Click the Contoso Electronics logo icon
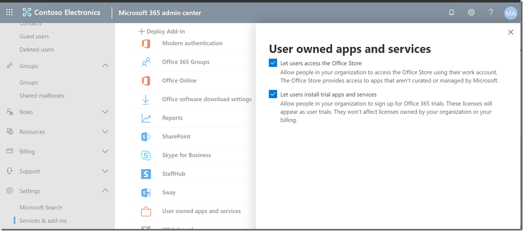The image size is (523, 231). [26, 13]
